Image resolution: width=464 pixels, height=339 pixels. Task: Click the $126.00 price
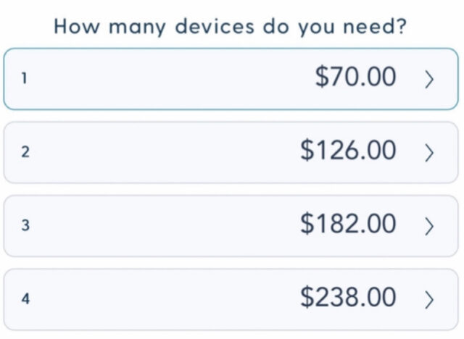[x=348, y=150]
